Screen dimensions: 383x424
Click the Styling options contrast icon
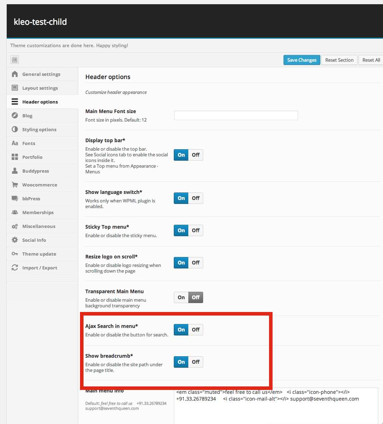(15, 129)
